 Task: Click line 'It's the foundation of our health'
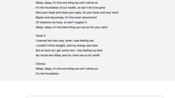[x=71, y=8]
